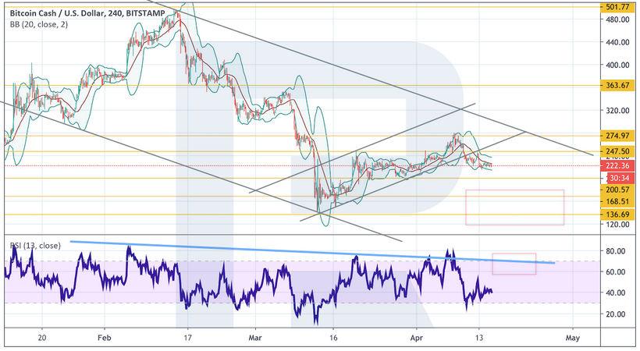
Task: Click the 13 date label on time axis
Action: click(x=478, y=338)
